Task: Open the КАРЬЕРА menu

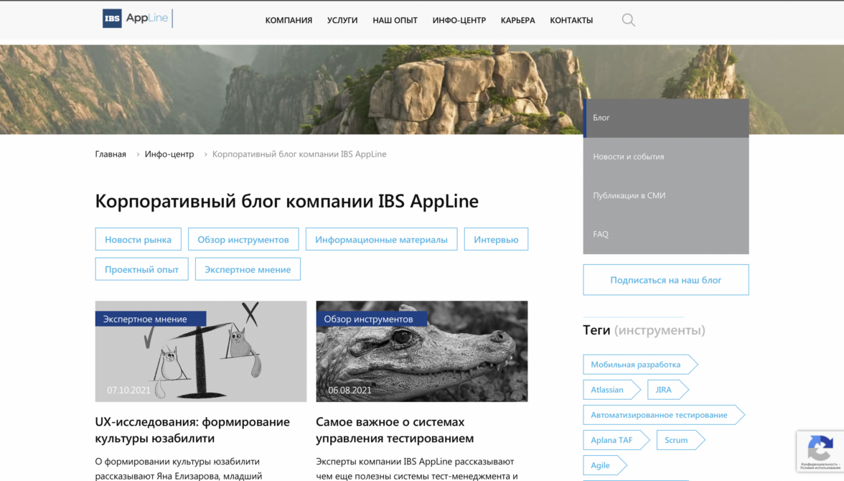Action: click(518, 21)
